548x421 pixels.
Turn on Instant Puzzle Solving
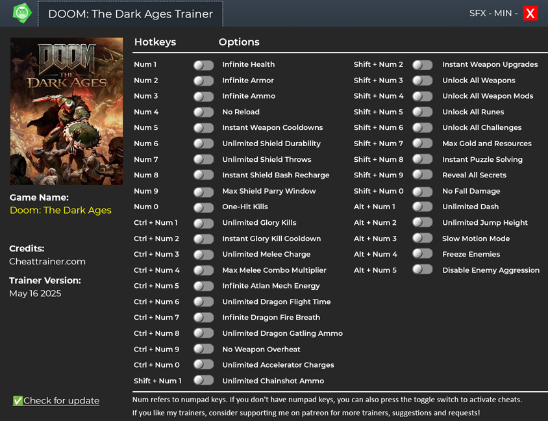point(423,159)
